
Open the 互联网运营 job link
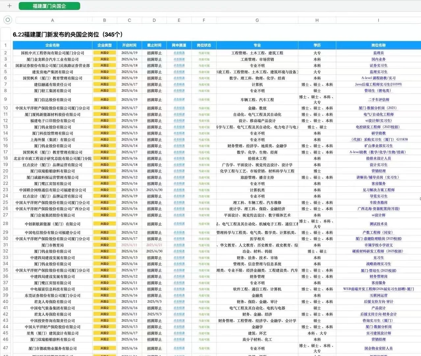click(x=379, y=295)
